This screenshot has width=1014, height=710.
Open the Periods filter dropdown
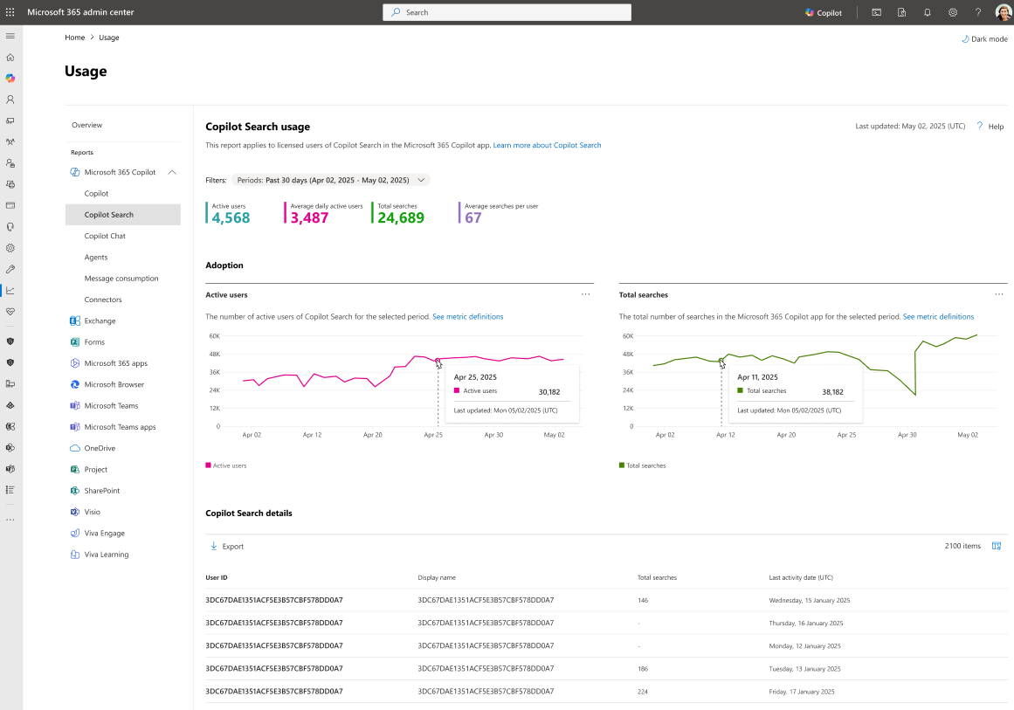pos(330,180)
